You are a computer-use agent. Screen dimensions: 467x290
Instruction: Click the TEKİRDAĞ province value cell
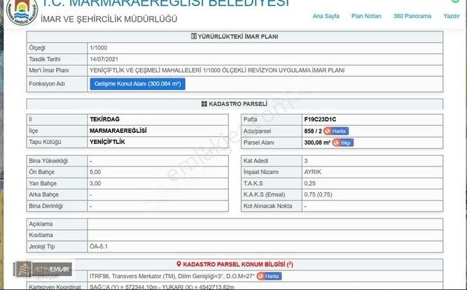pyautogui.click(x=104, y=119)
